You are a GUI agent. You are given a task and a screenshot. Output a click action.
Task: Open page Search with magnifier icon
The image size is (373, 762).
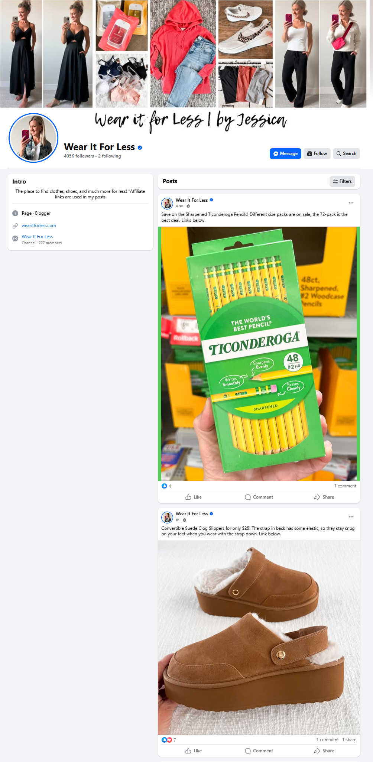point(346,153)
